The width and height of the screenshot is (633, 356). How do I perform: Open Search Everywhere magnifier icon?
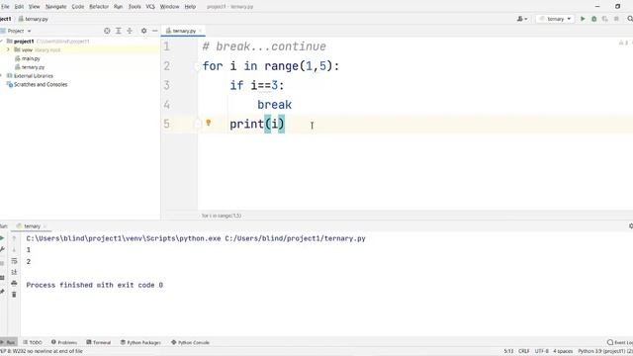630,19
